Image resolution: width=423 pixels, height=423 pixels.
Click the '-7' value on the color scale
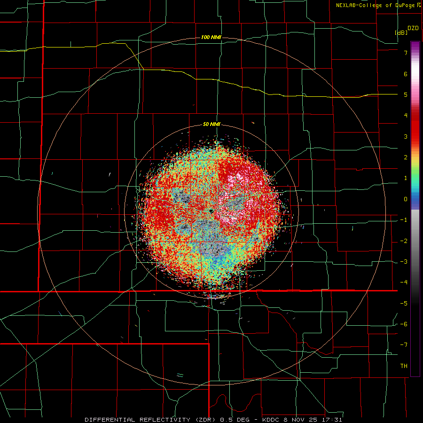pos(404,345)
